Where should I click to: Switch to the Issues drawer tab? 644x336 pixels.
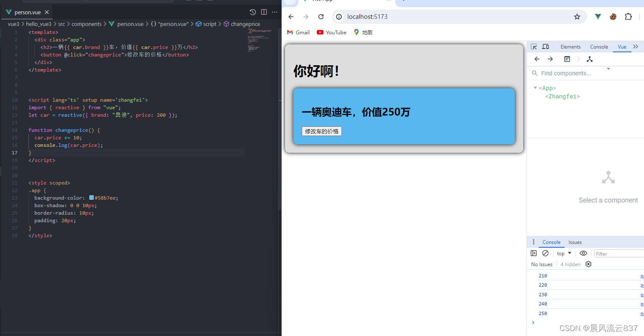pos(575,242)
